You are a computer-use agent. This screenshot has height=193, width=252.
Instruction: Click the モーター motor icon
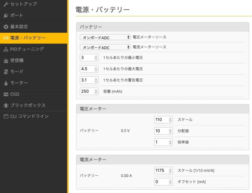click(x=6, y=83)
